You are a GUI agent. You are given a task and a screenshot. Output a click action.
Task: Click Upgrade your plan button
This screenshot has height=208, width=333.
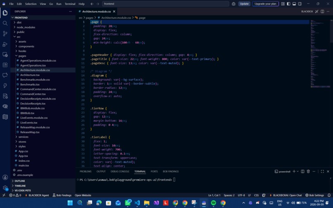pyautogui.click(x=265, y=4)
